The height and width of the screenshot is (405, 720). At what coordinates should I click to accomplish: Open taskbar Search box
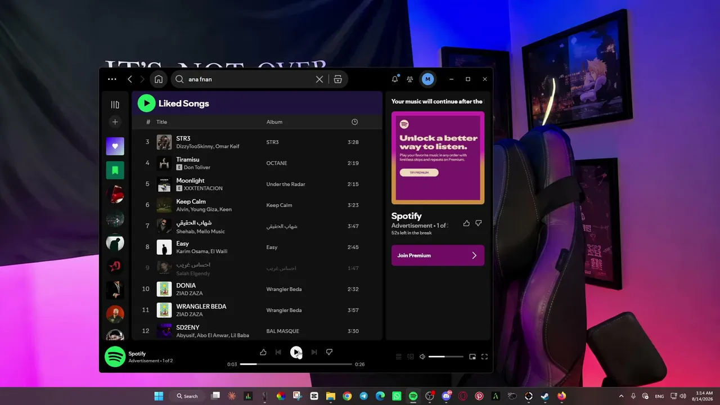[x=187, y=396]
